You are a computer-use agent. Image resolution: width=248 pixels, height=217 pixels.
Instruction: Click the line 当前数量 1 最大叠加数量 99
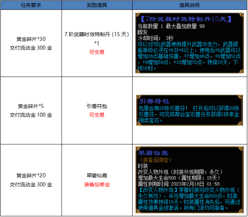[171, 26]
